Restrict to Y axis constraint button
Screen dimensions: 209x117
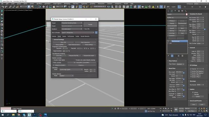click(x=161, y=7)
